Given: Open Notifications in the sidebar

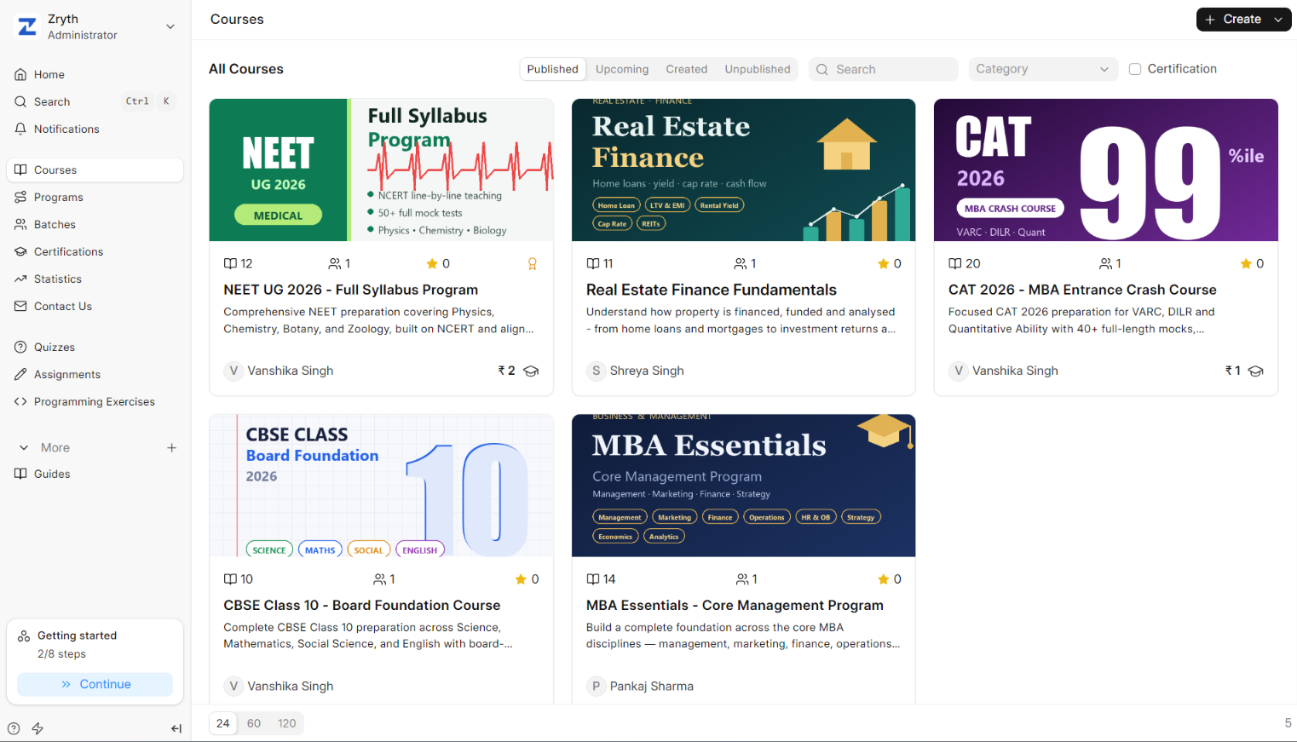Looking at the screenshot, I should [x=95, y=129].
